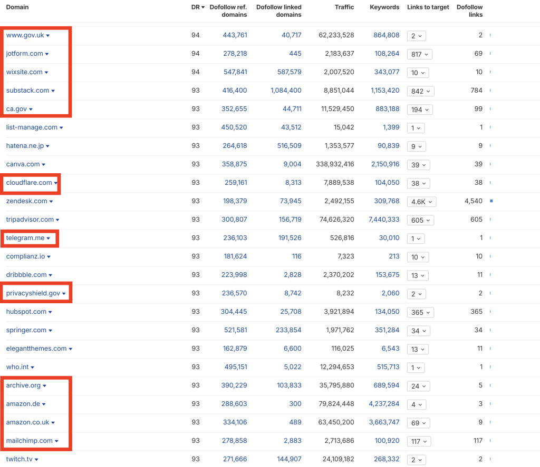The width and height of the screenshot is (540, 467).
Task: Open the amazon.de domain link
Action: coord(23,404)
